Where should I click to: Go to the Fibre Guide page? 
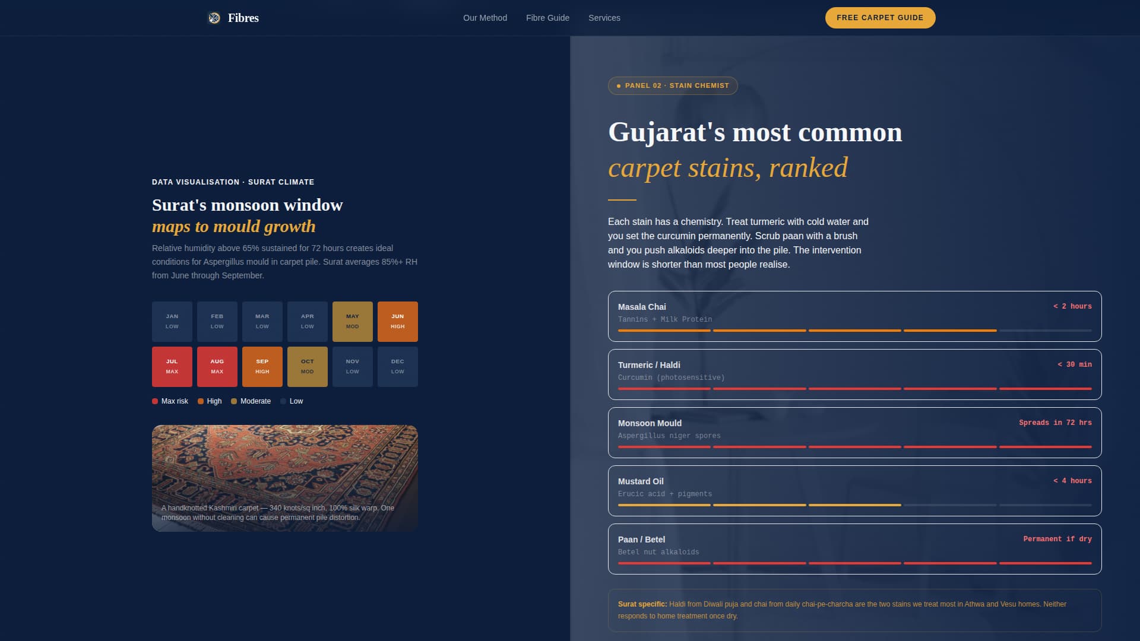tap(547, 18)
